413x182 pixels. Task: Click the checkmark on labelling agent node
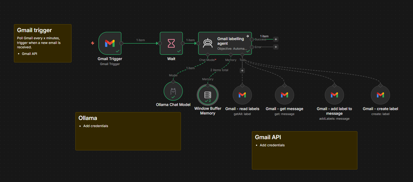(x=248, y=51)
